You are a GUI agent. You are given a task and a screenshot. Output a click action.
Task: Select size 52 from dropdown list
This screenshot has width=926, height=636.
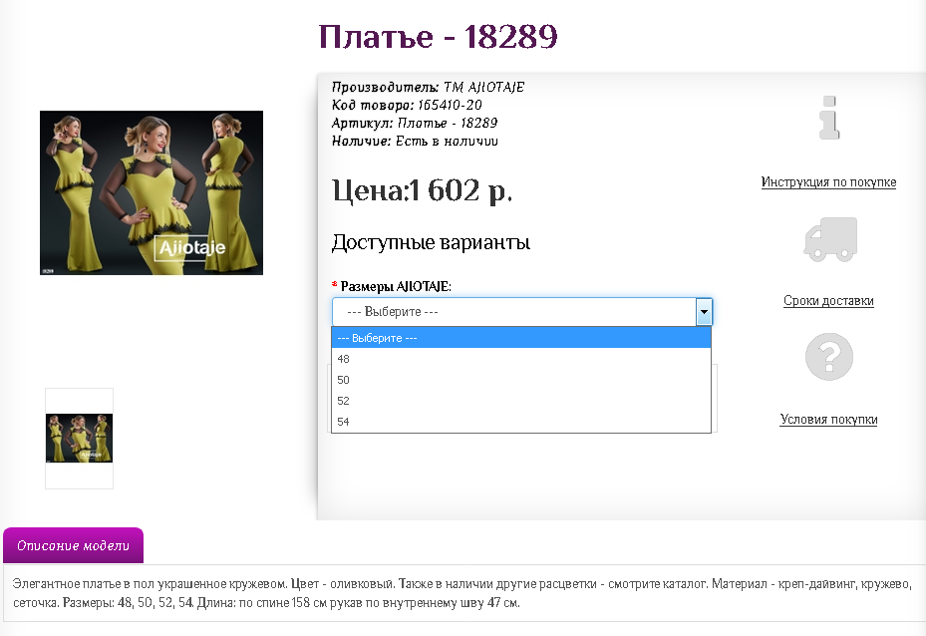(x=521, y=401)
